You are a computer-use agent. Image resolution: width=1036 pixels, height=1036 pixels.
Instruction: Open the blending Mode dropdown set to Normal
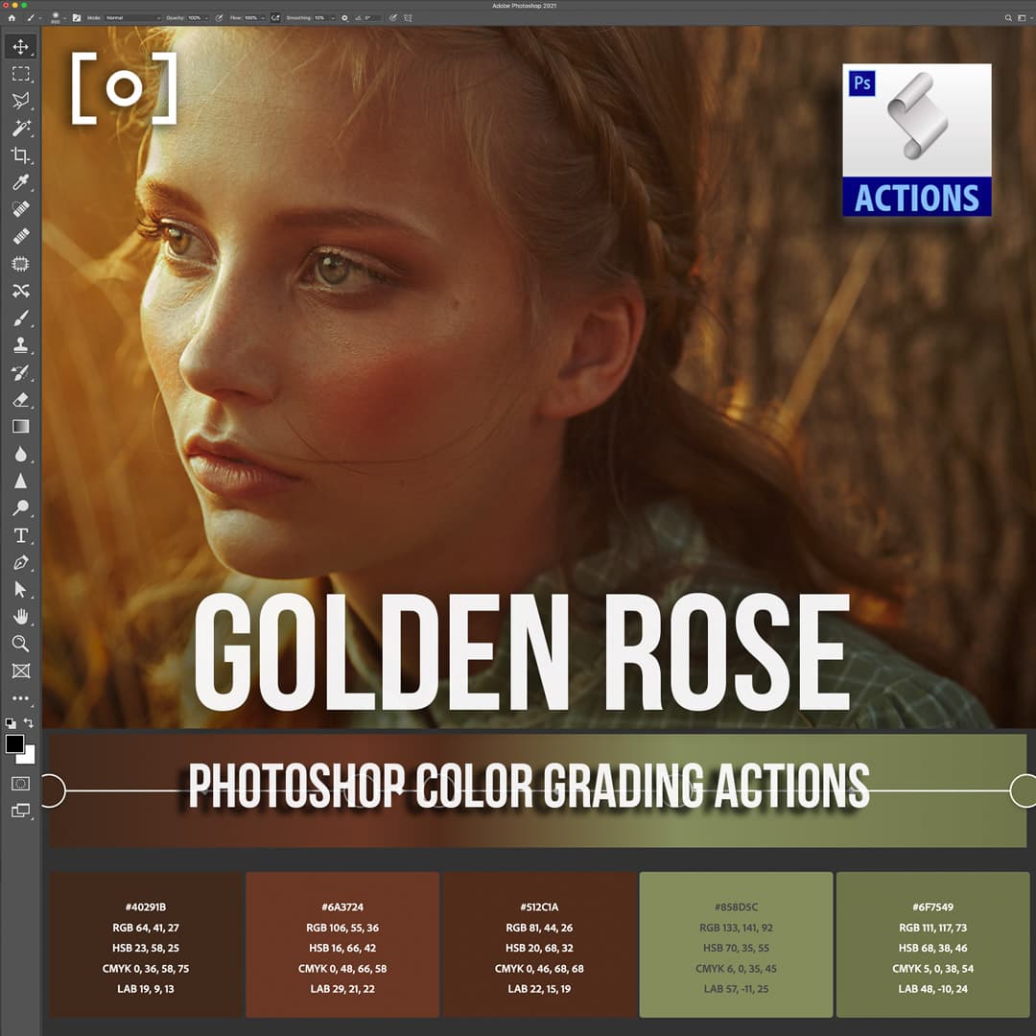(129, 17)
